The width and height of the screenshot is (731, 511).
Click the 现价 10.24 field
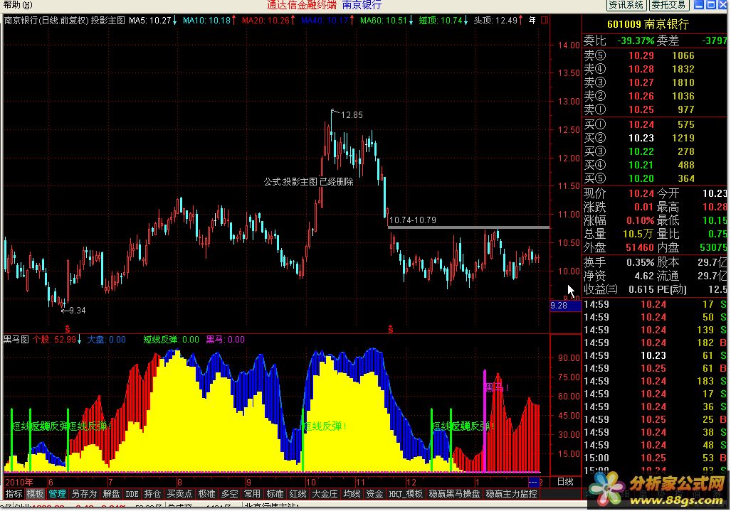pos(619,193)
